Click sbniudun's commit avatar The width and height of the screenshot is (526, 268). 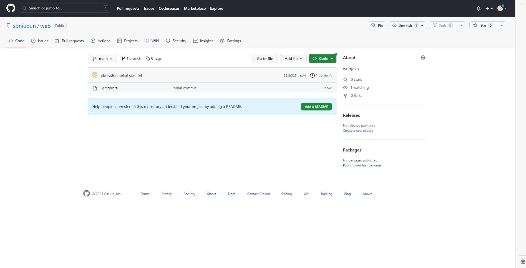[95, 75]
